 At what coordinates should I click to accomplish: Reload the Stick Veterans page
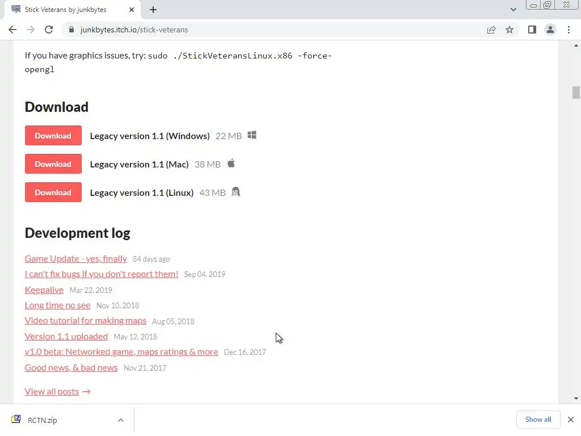click(x=49, y=30)
